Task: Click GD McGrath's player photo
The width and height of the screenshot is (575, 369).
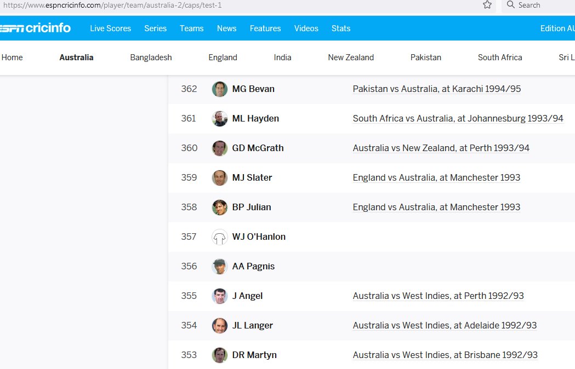Action: (219, 148)
